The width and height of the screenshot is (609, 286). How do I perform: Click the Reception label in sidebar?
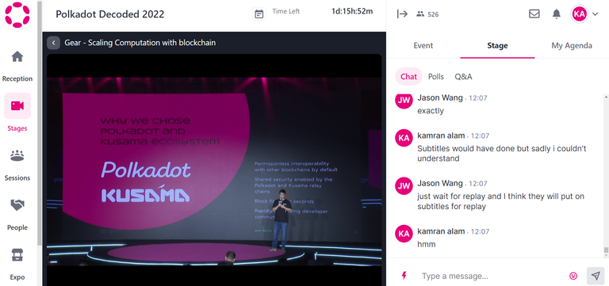[17, 78]
